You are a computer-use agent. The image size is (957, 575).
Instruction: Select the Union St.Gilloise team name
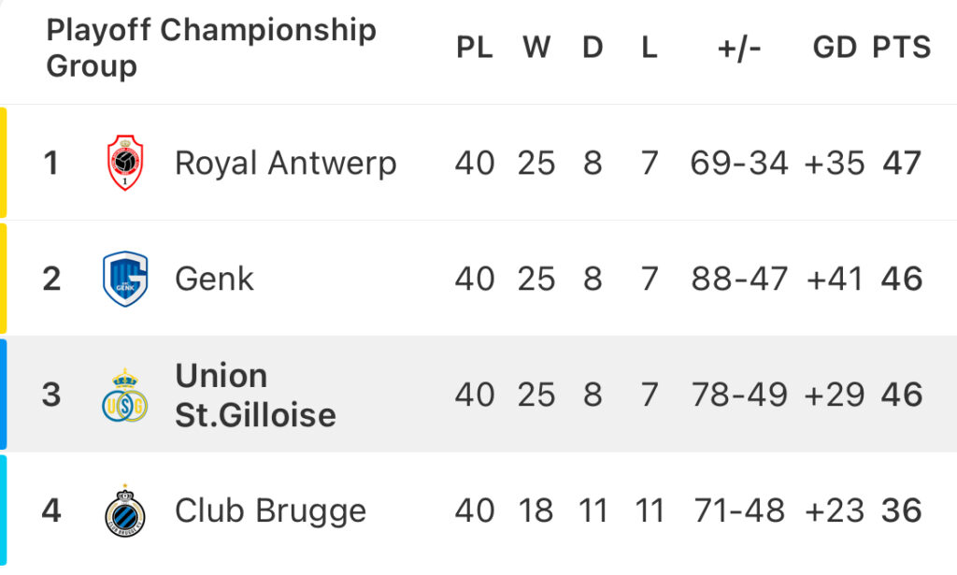(255, 395)
